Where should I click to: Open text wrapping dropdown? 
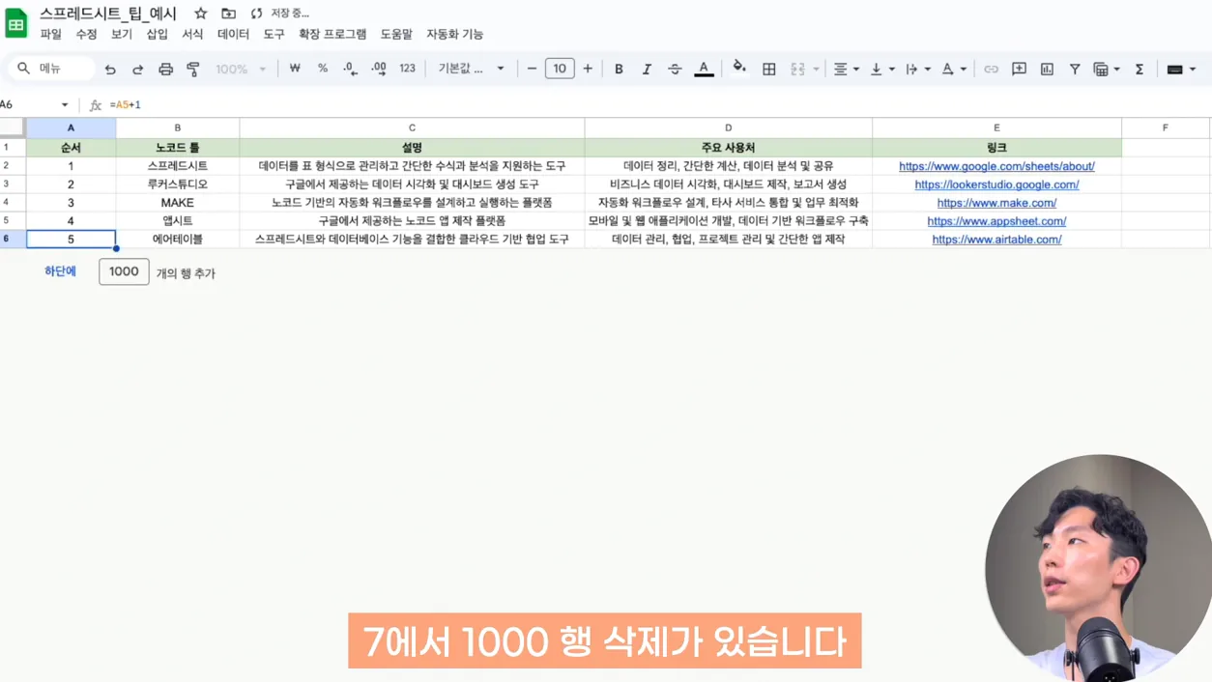point(917,70)
